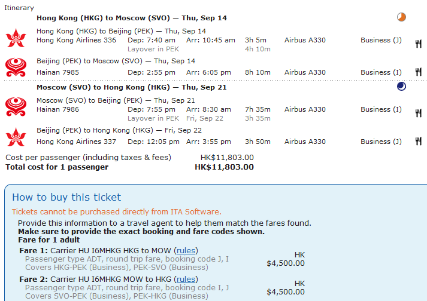This screenshot has width=427, height=301.
Task: Click meal icon for Hong Kong Airlines 337
Action: [419, 142]
